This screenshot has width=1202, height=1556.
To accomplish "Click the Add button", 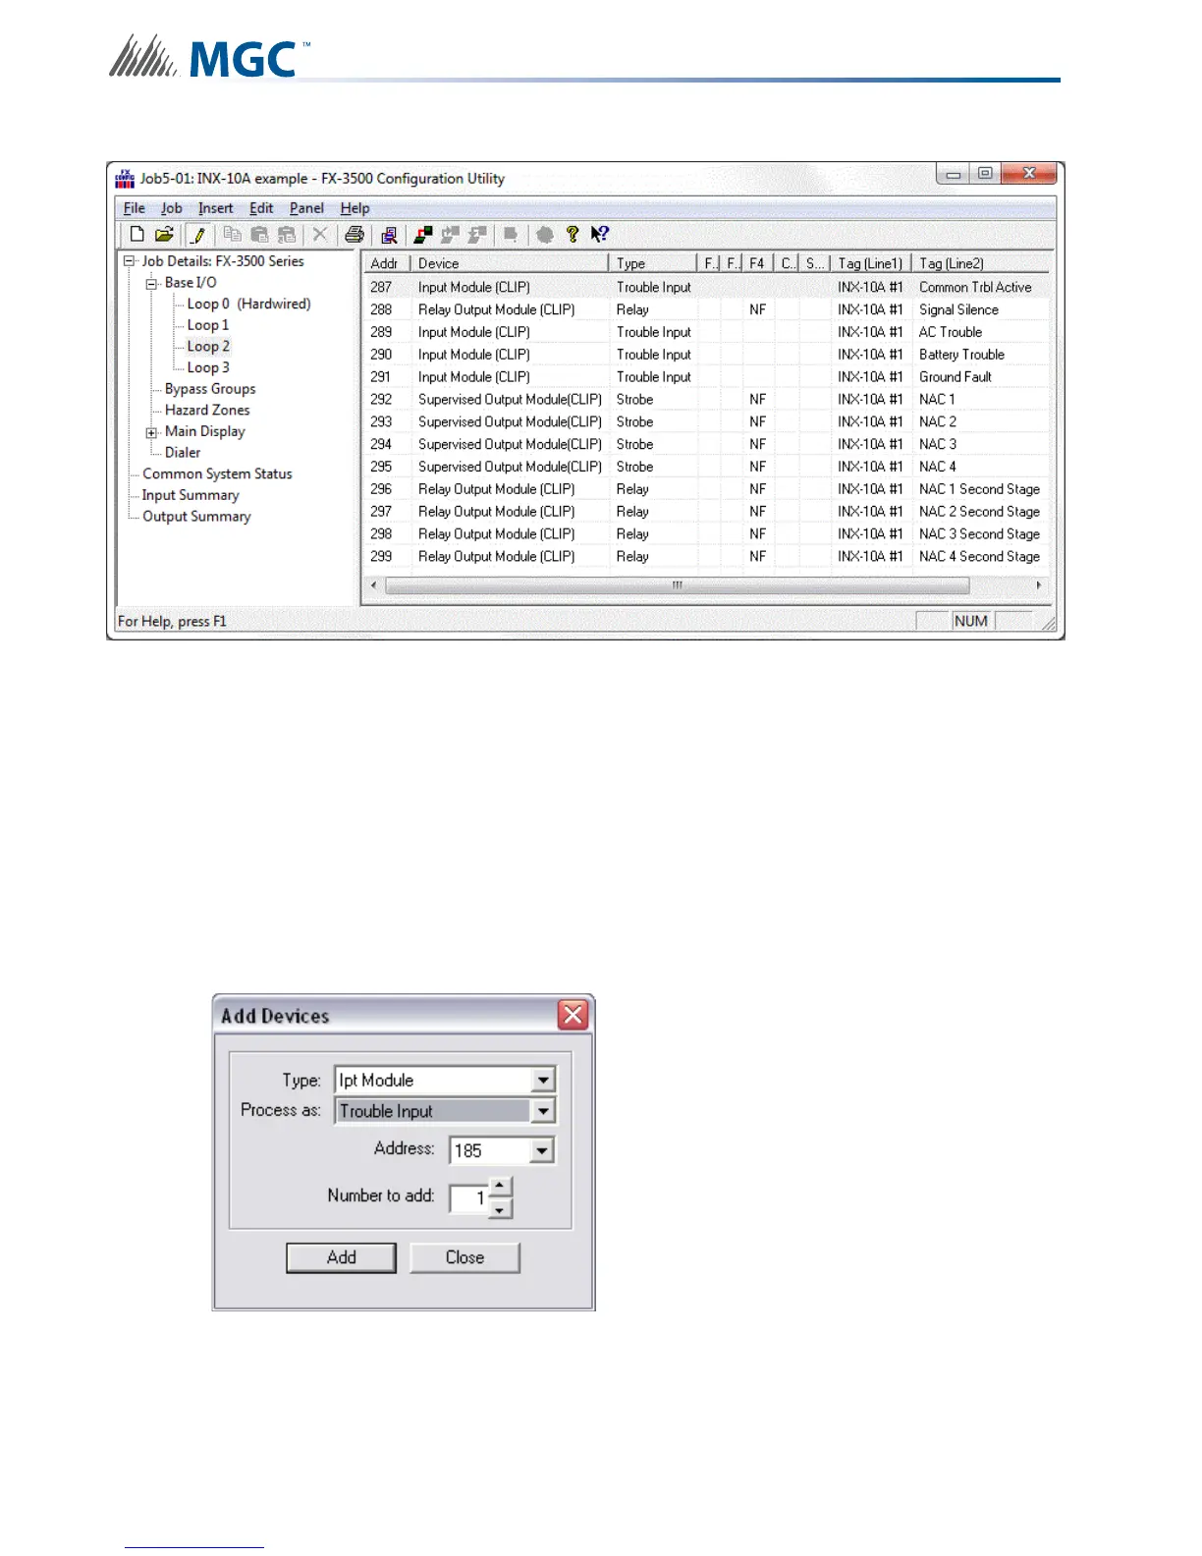I will click(x=341, y=1257).
